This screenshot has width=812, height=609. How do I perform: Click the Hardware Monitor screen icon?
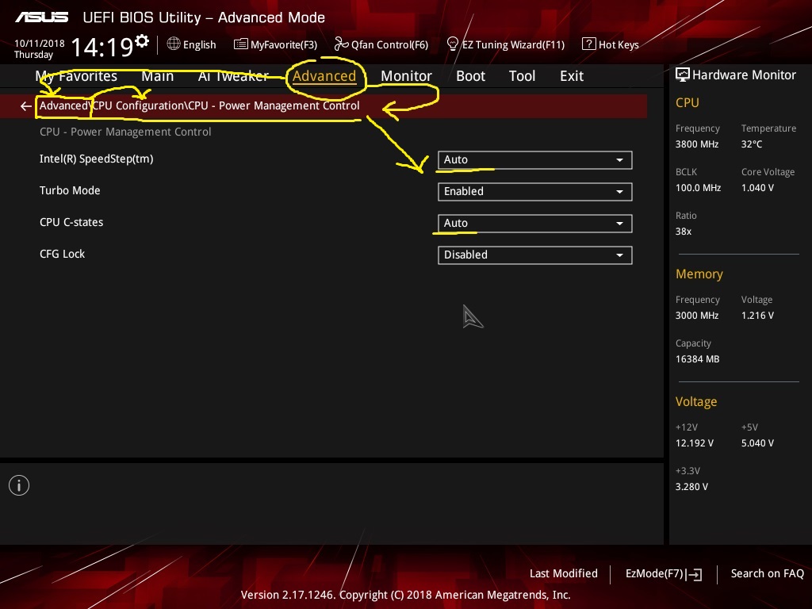(683, 75)
